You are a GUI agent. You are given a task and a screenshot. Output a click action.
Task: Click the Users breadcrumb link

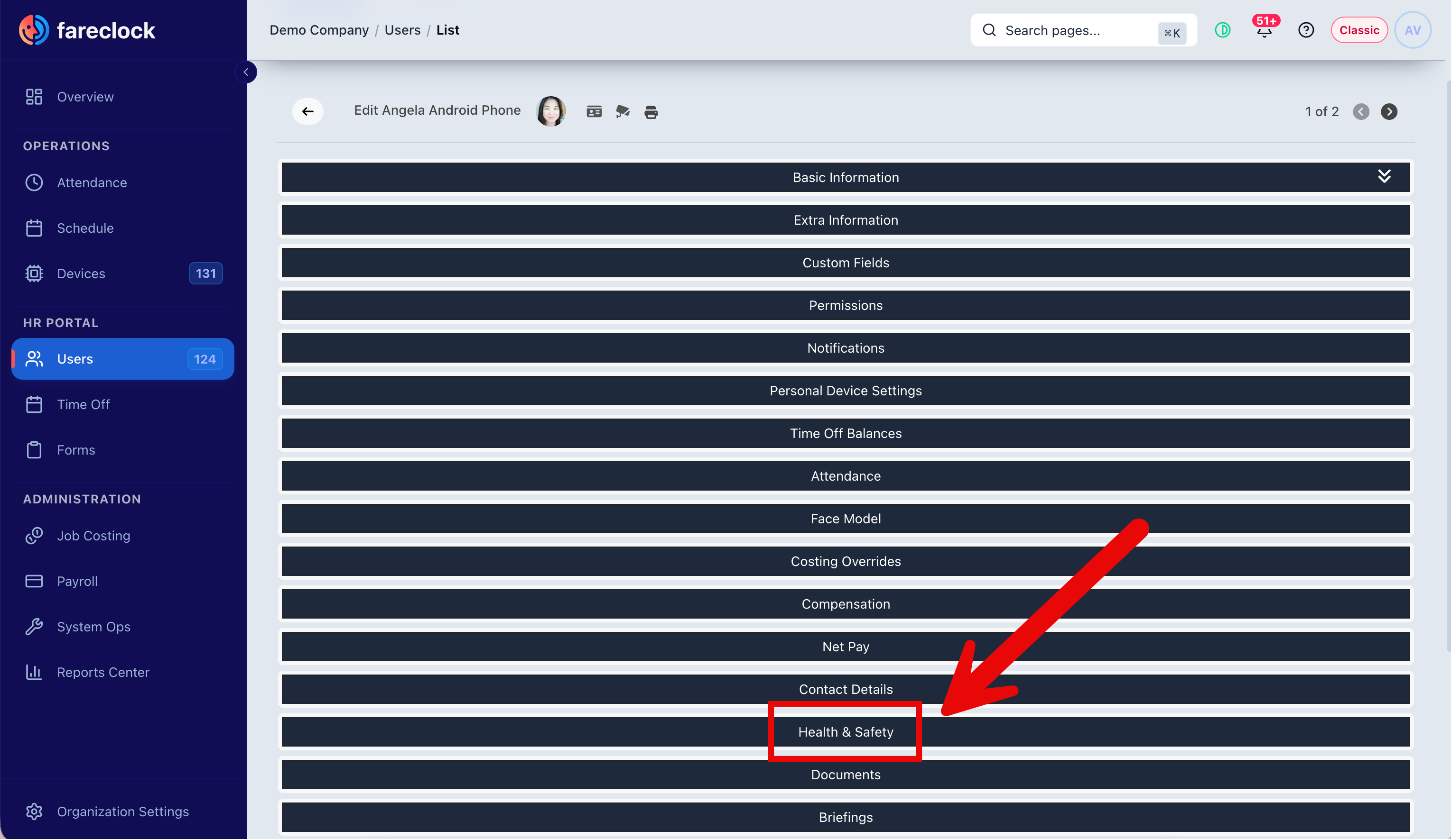click(x=402, y=30)
